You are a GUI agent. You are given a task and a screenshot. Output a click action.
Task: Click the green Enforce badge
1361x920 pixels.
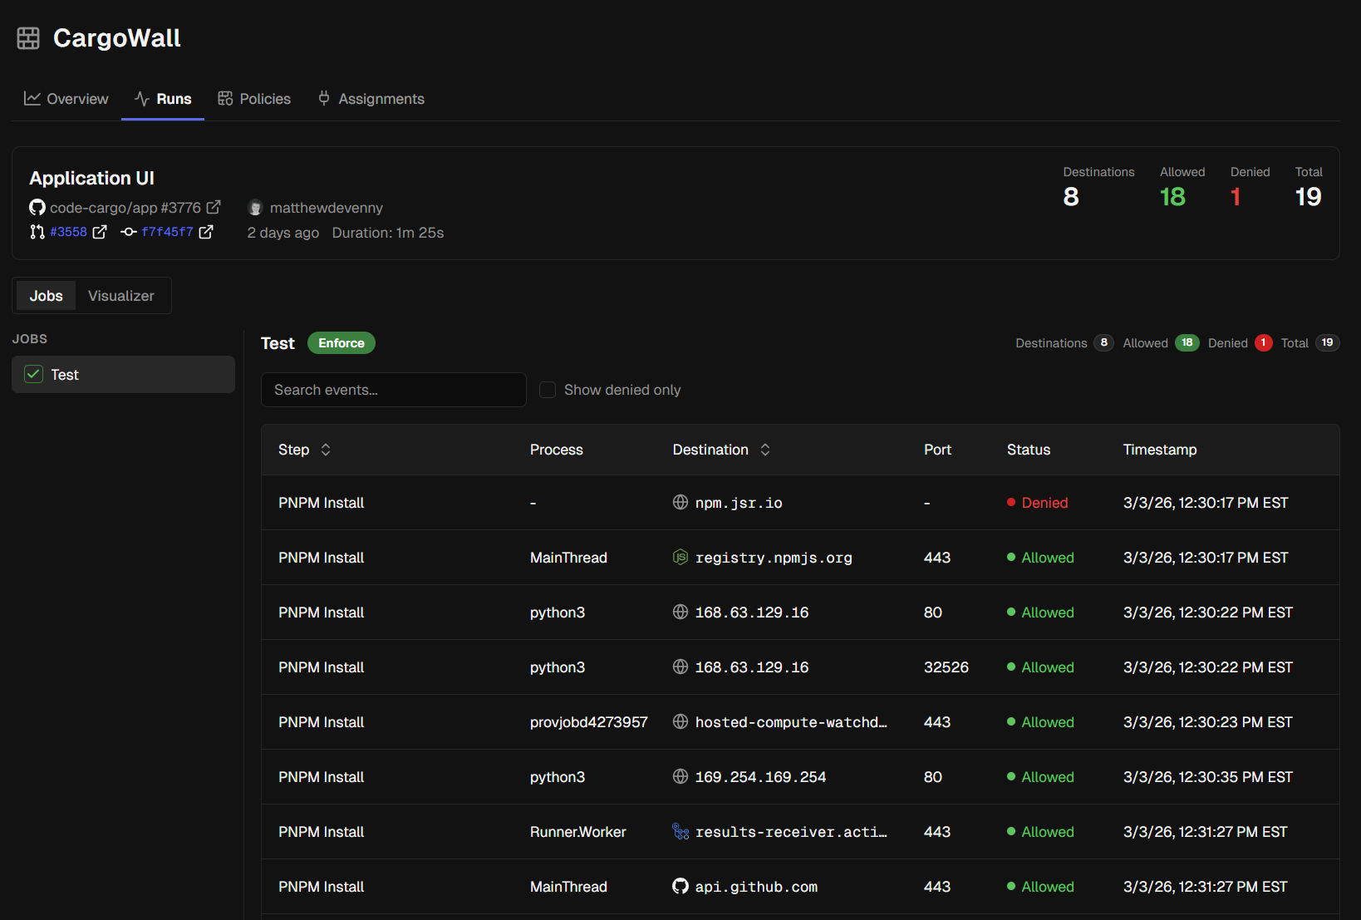pyautogui.click(x=341, y=343)
